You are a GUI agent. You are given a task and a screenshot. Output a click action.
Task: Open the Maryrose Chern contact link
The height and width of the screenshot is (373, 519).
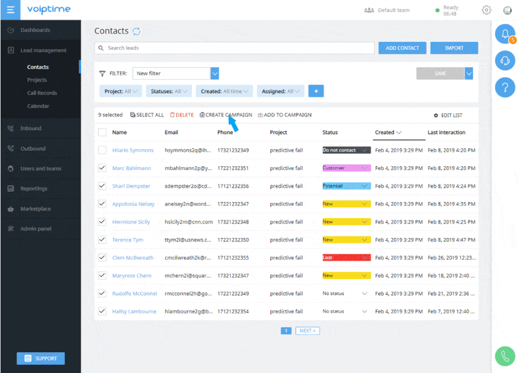[x=132, y=275]
